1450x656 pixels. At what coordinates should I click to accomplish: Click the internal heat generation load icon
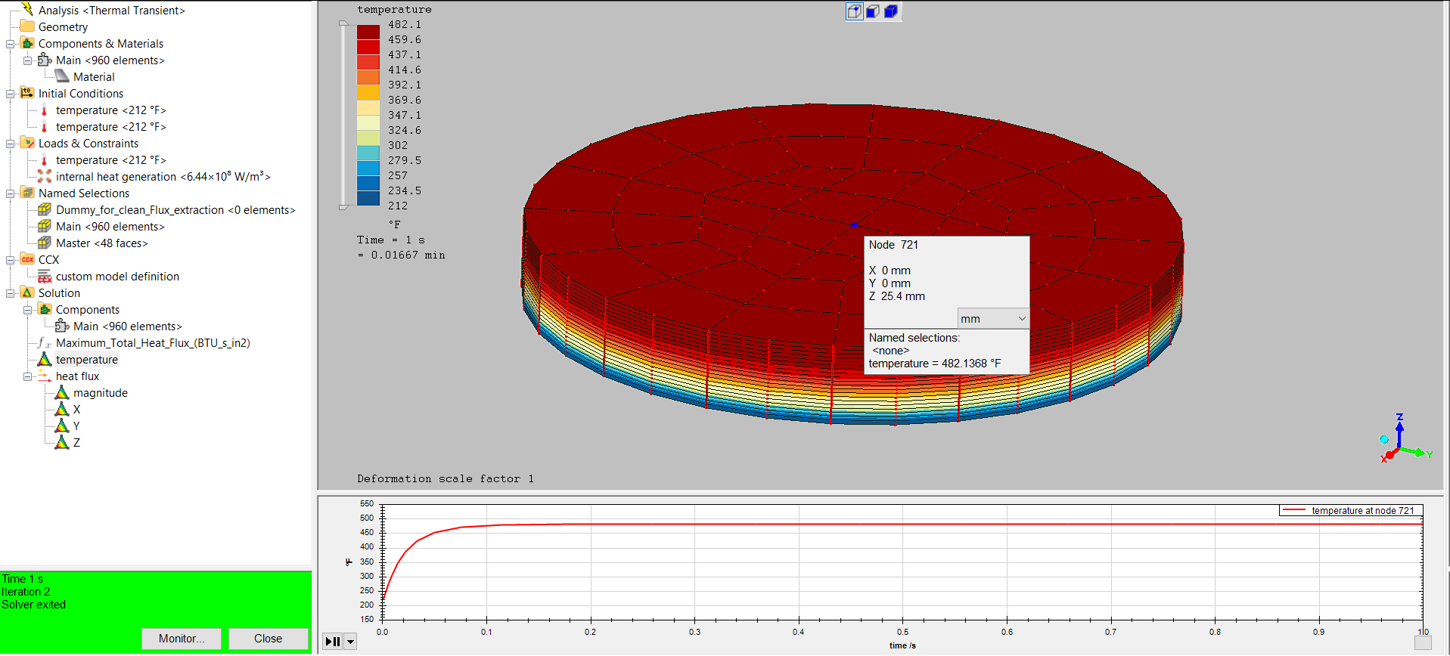point(45,177)
